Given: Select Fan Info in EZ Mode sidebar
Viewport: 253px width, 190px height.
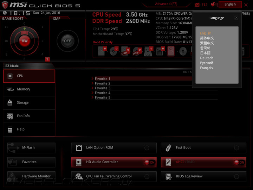Looking at the screenshot, I should coord(29,116).
